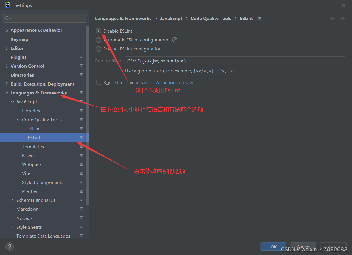
Task: Click the project-level icon beside Styled Components
Action: [82, 182]
